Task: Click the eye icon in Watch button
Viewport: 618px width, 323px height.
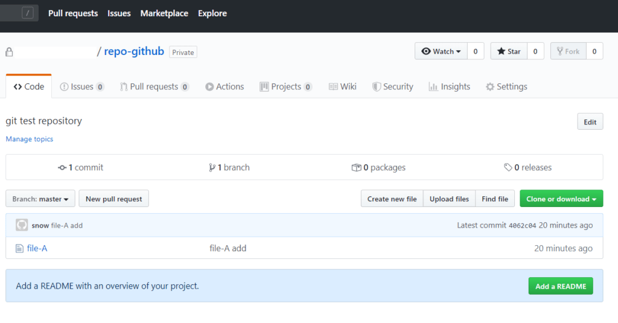Action: (x=426, y=51)
